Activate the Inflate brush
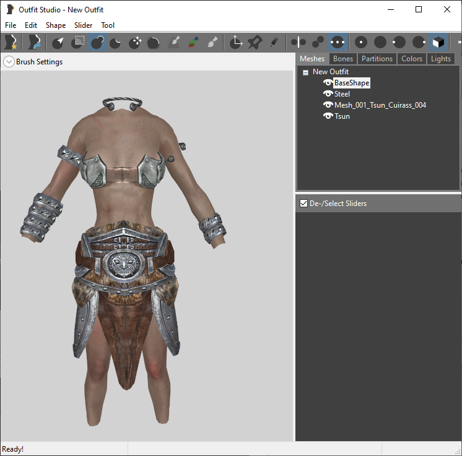The width and height of the screenshot is (462, 456). 97,42
